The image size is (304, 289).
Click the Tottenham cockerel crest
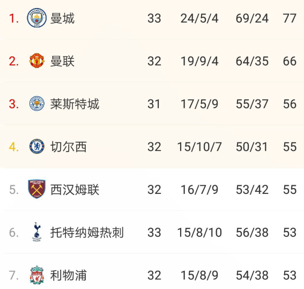pyautogui.click(x=36, y=232)
